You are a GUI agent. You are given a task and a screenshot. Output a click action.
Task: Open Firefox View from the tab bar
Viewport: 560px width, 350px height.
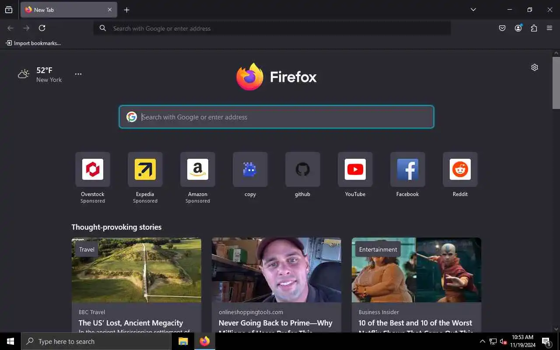[x=9, y=10]
